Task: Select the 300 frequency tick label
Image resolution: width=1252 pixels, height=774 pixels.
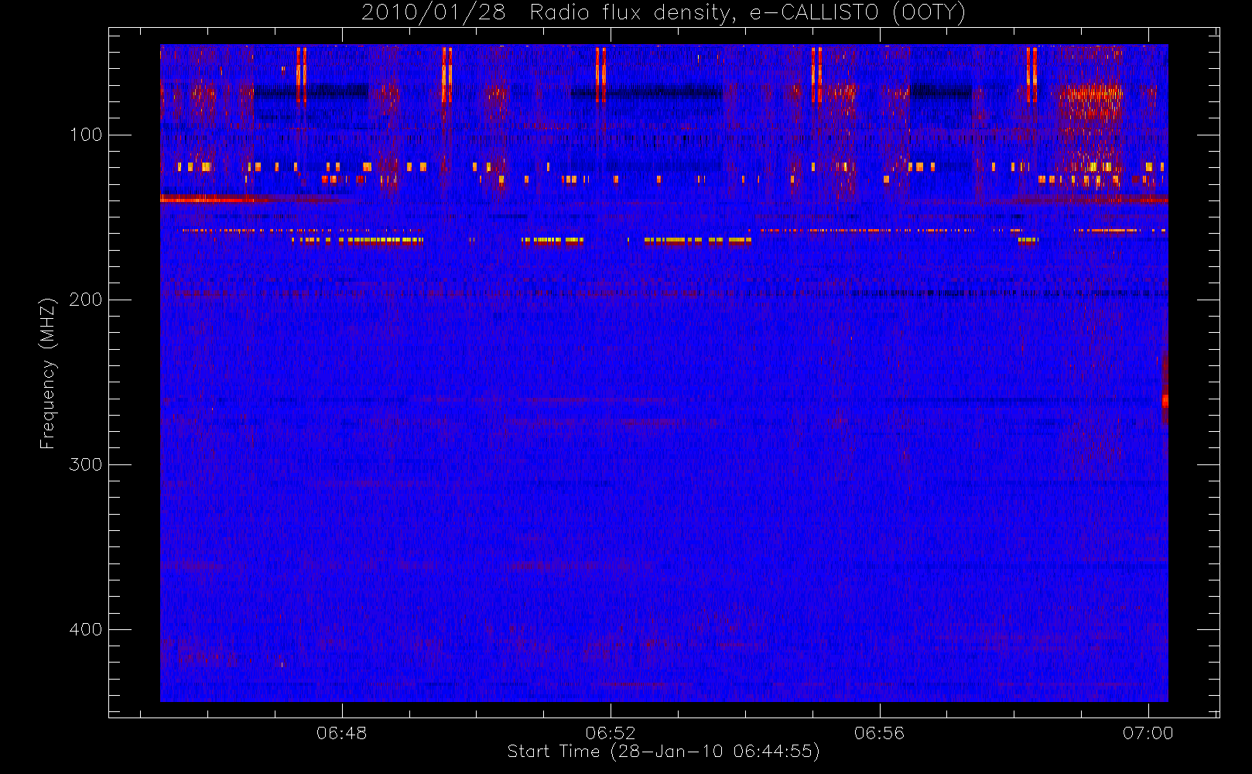Action: (x=86, y=464)
